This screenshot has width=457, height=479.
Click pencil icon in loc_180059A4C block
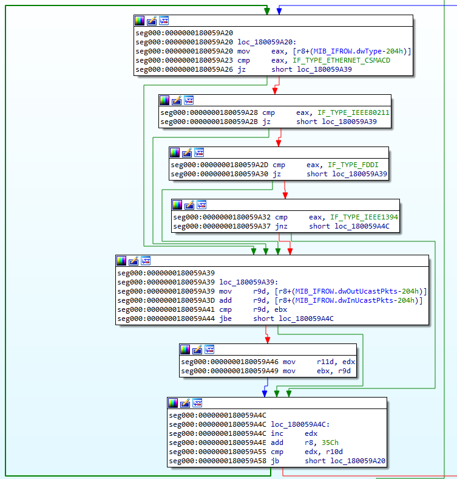(185, 403)
